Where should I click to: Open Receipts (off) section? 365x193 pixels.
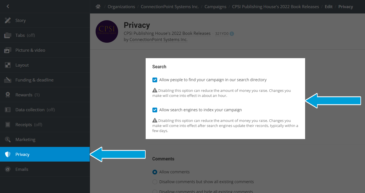pos(45,124)
